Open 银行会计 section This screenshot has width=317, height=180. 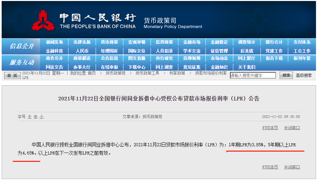coord(274,42)
